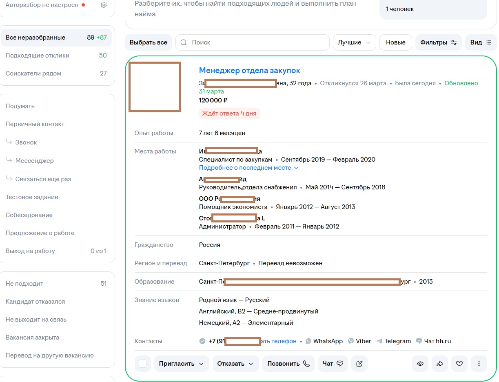Expand the Отказать dropdown
Image resolution: width=499 pixels, height=382 pixels.
pos(235,364)
